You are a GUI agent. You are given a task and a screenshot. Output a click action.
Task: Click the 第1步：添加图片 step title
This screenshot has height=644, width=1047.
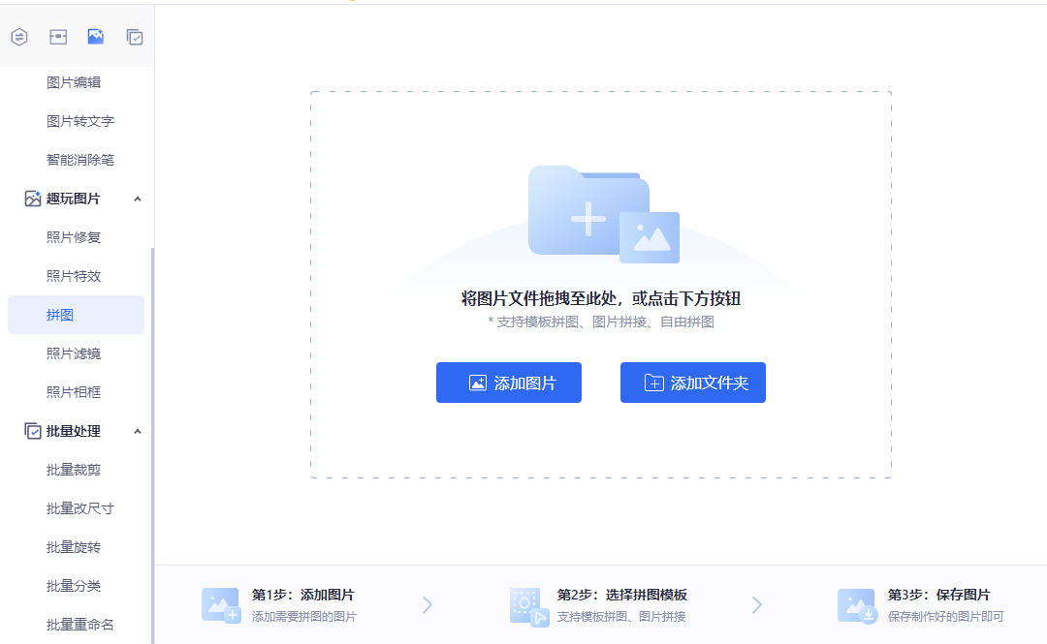(303, 595)
